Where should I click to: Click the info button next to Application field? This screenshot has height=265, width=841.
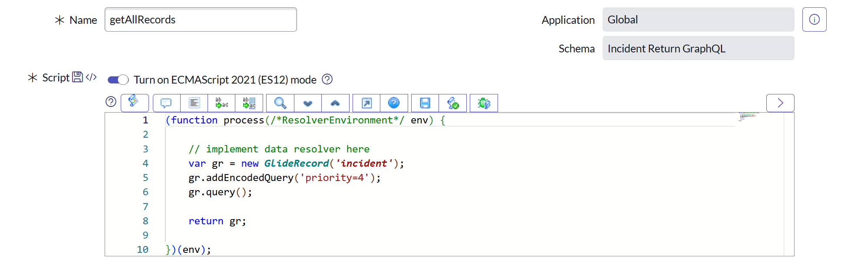coord(814,19)
